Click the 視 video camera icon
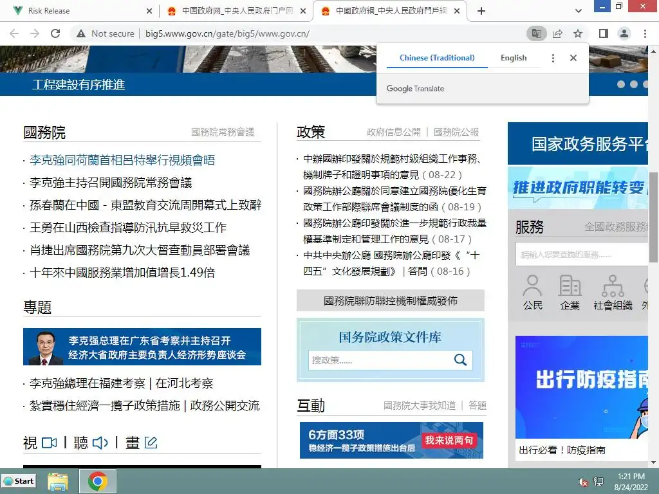 click(x=49, y=443)
